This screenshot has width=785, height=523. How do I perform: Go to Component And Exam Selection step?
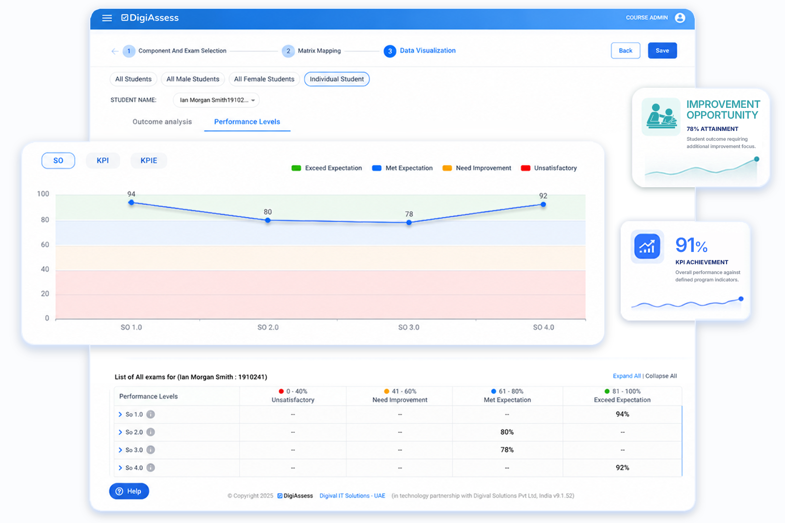pos(183,51)
